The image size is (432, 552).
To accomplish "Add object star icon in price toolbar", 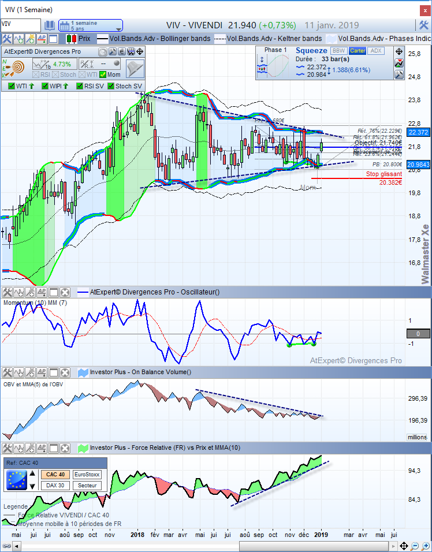I will (30, 39).
